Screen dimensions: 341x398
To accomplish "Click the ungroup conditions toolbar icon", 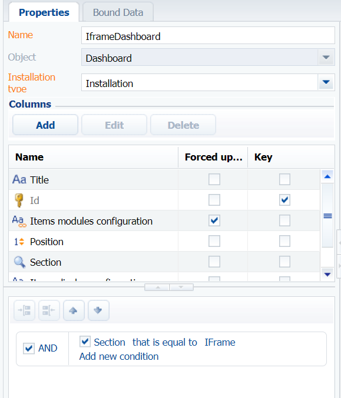I will [x=49, y=310].
